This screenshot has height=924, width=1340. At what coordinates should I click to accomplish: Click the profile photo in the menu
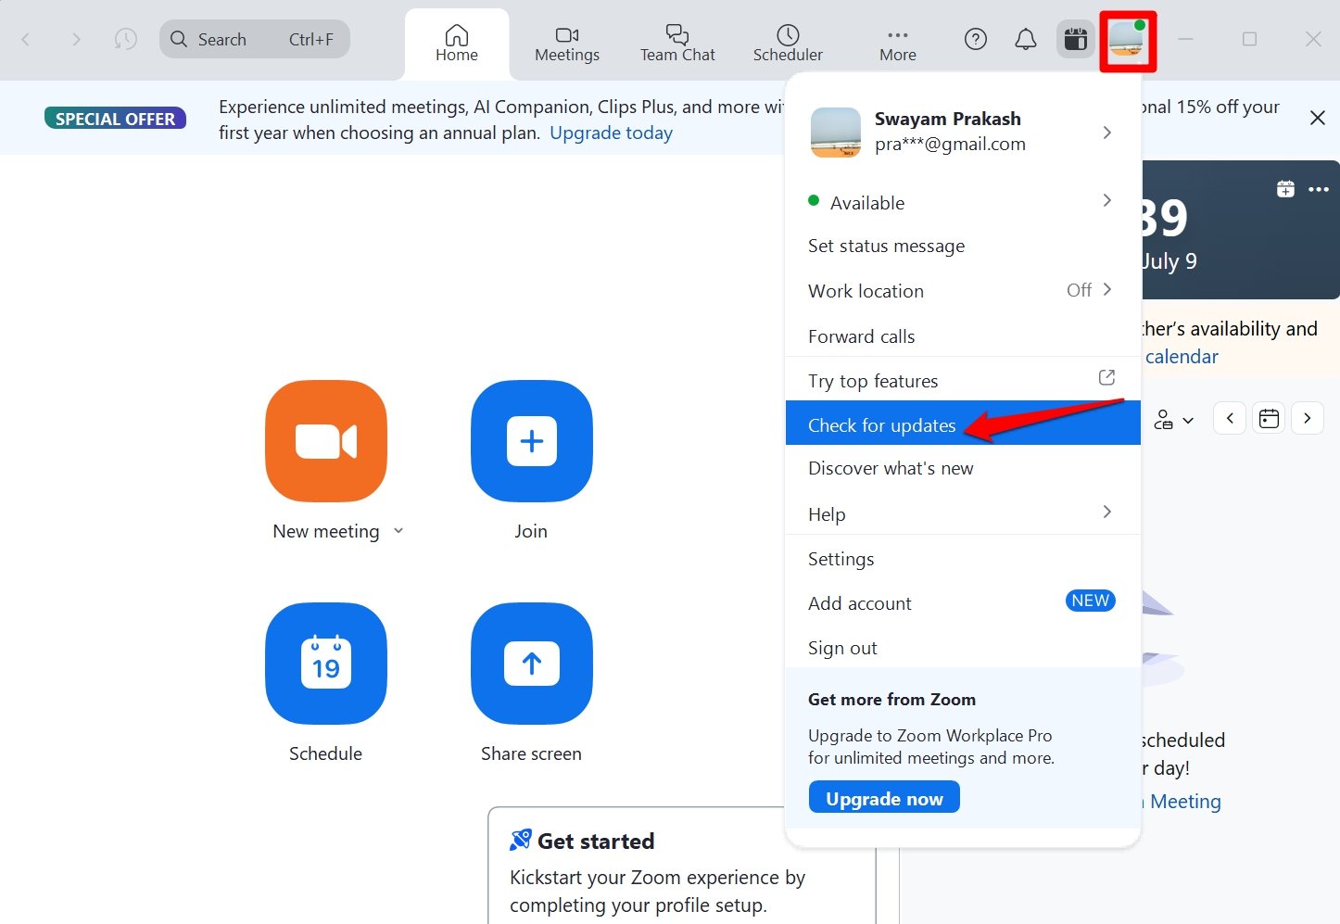[x=835, y=132]
